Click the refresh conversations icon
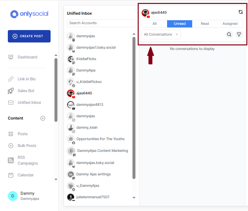 (240, 12)
